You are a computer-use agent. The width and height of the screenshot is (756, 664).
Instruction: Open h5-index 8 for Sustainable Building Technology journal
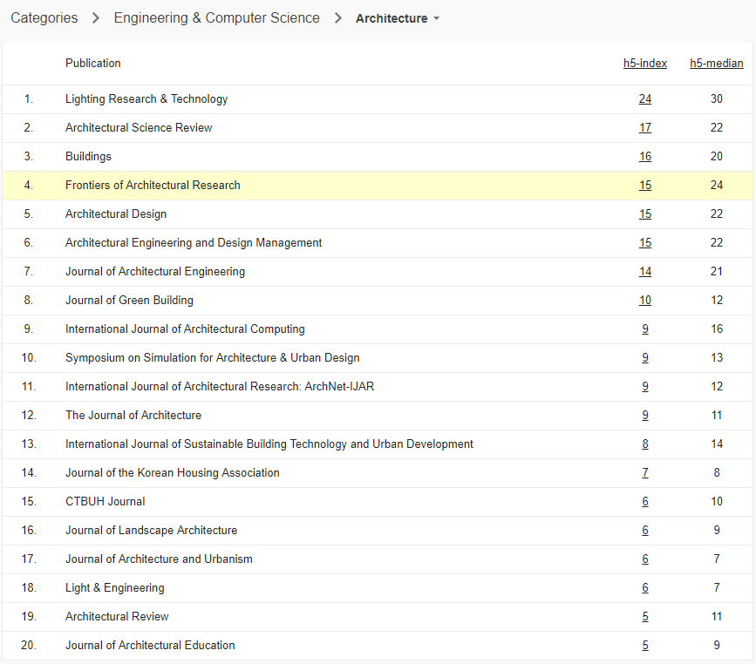(x=645, y=444)
